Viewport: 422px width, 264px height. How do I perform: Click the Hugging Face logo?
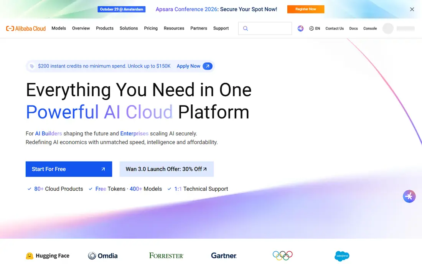pyautogui.click(x=48, y=256)
